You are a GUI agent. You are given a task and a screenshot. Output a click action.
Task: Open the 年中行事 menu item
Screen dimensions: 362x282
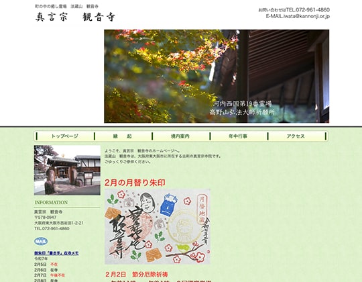click(238, 136)
